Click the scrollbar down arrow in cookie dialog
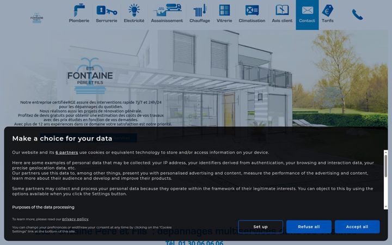This screenshot has height=245, width=392. click(386, 207)
